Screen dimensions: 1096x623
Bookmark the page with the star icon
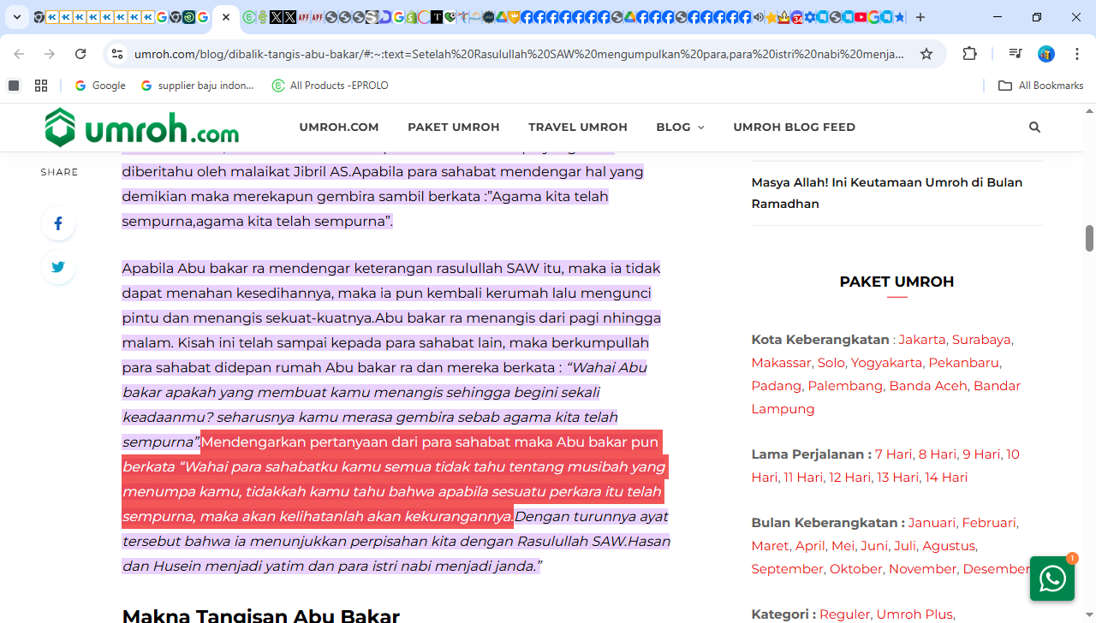(926, 53)
